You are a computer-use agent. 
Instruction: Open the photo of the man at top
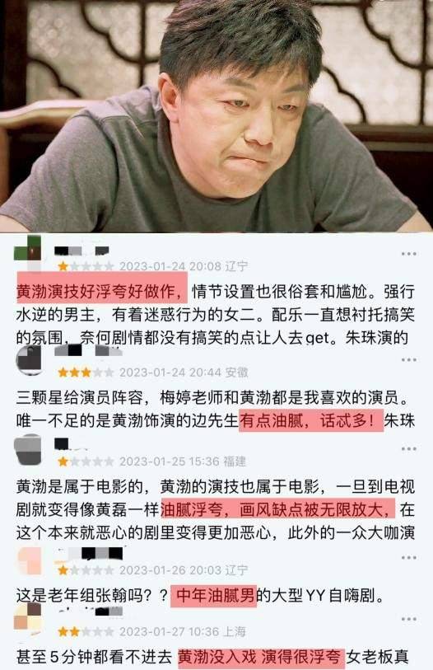click(216, 116)
